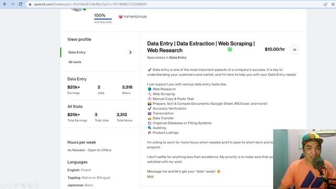Click the green online status dot
The width and height of the screenshot is (336, 189).
[85, 9]
